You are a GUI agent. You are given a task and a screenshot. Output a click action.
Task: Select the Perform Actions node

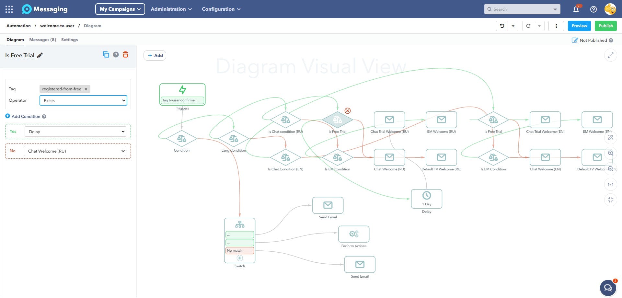[x=354, y=234]
